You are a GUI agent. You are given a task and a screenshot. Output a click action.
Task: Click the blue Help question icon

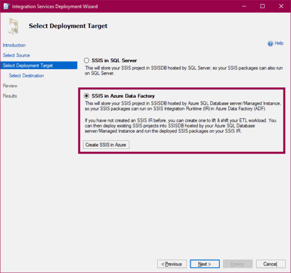point(270,44)
